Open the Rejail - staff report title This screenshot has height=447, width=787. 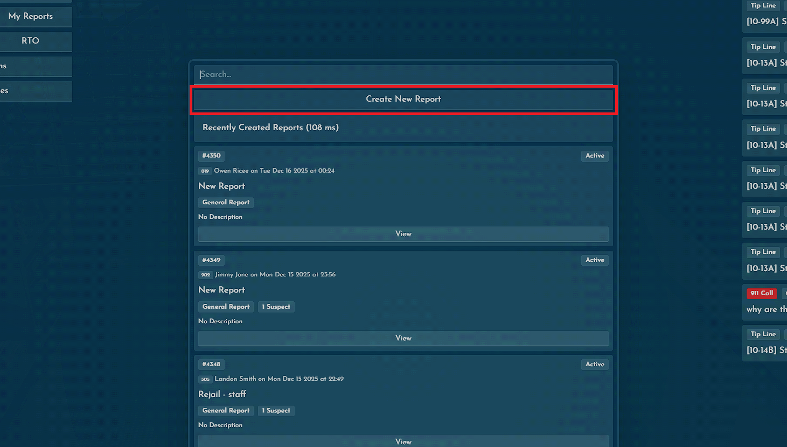pos(222,394)
